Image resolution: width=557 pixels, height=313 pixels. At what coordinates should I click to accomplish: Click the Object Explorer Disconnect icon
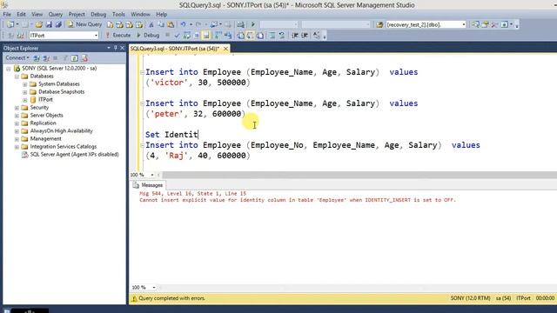pos(46,58)
